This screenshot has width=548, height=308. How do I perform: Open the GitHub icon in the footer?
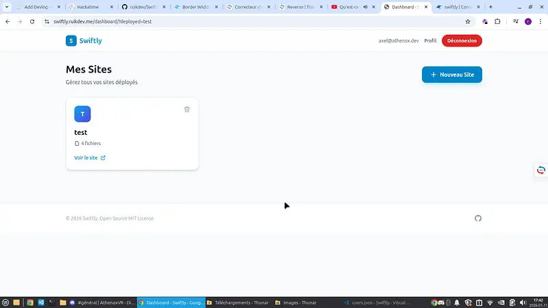tap(478, 218)
